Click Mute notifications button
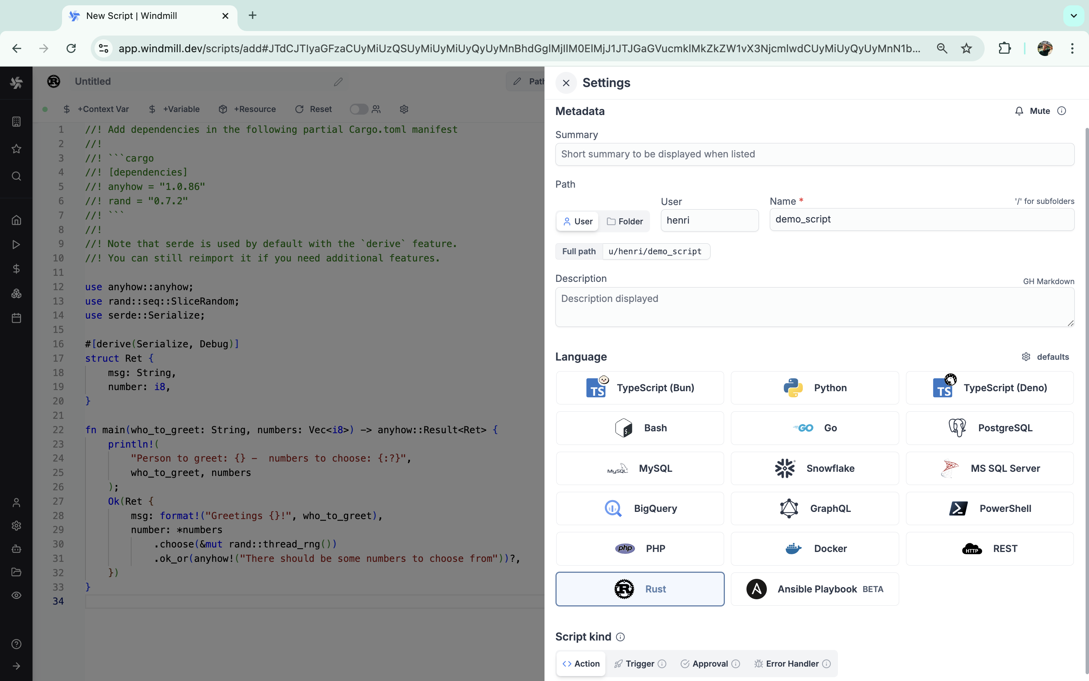The height and width of the screenshot is (681, 1089). (1032, 111)
